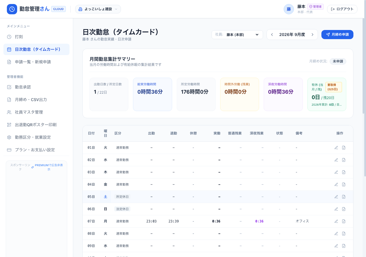Click the CLOUD badge next to logo
Screen dimensions: 366x257
point(59,9)
